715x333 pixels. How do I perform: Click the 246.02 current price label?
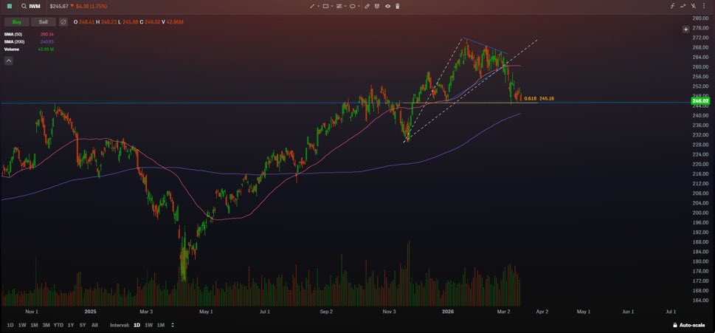tap(700, 101)
